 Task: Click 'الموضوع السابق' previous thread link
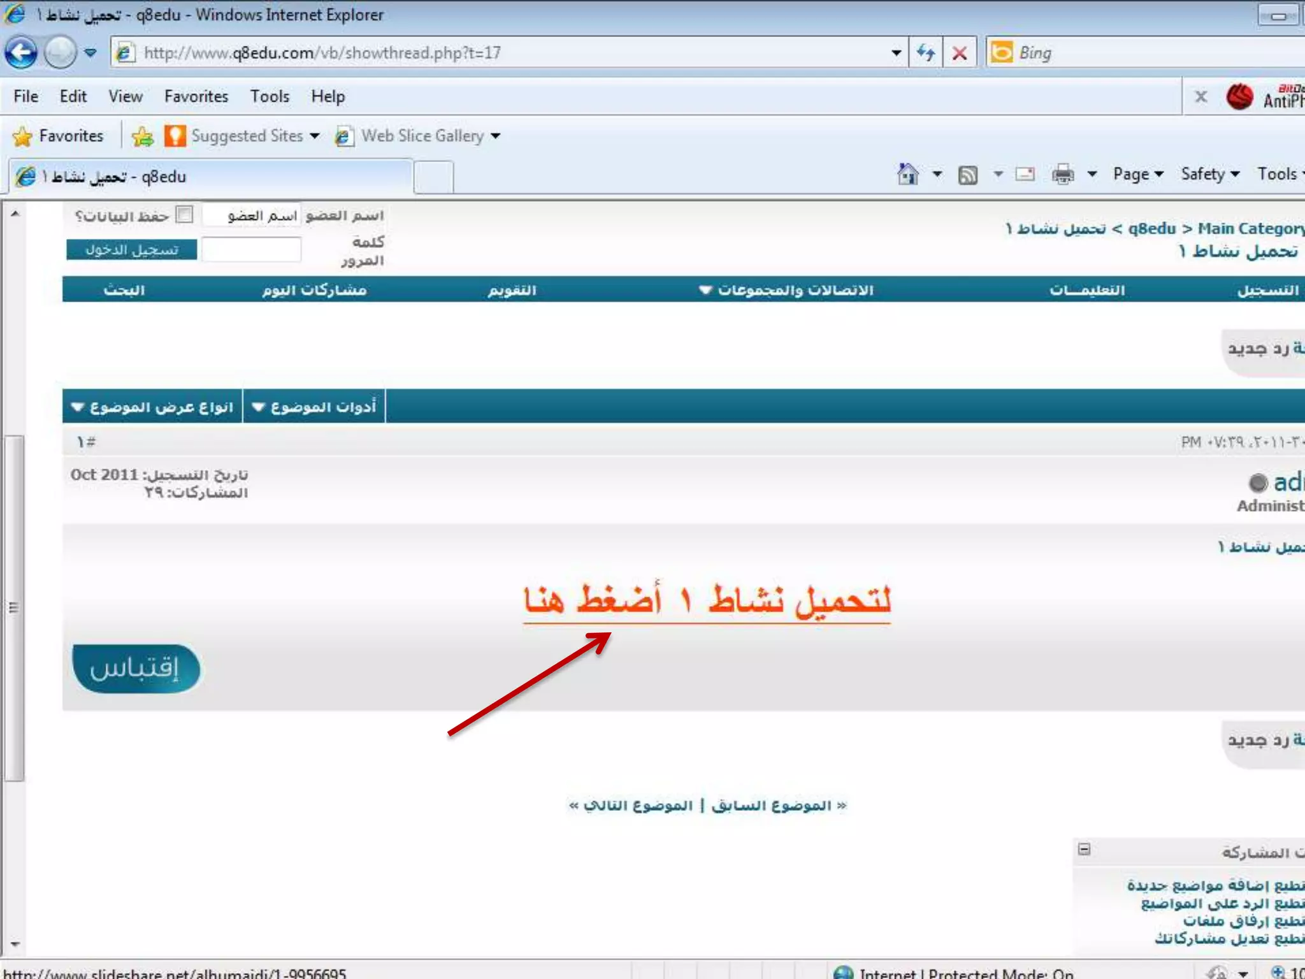[771, 806]
